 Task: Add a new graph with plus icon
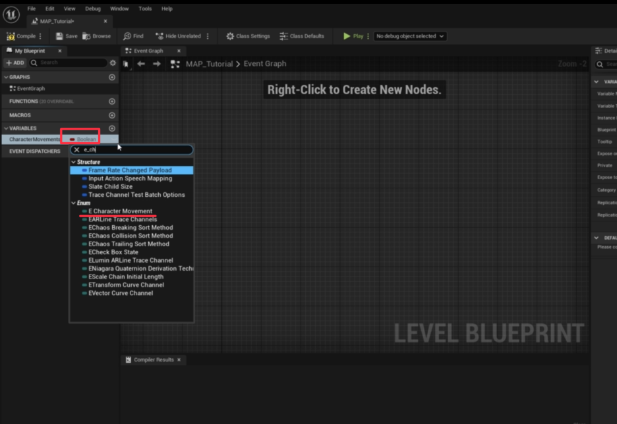[x=112, y=77]
